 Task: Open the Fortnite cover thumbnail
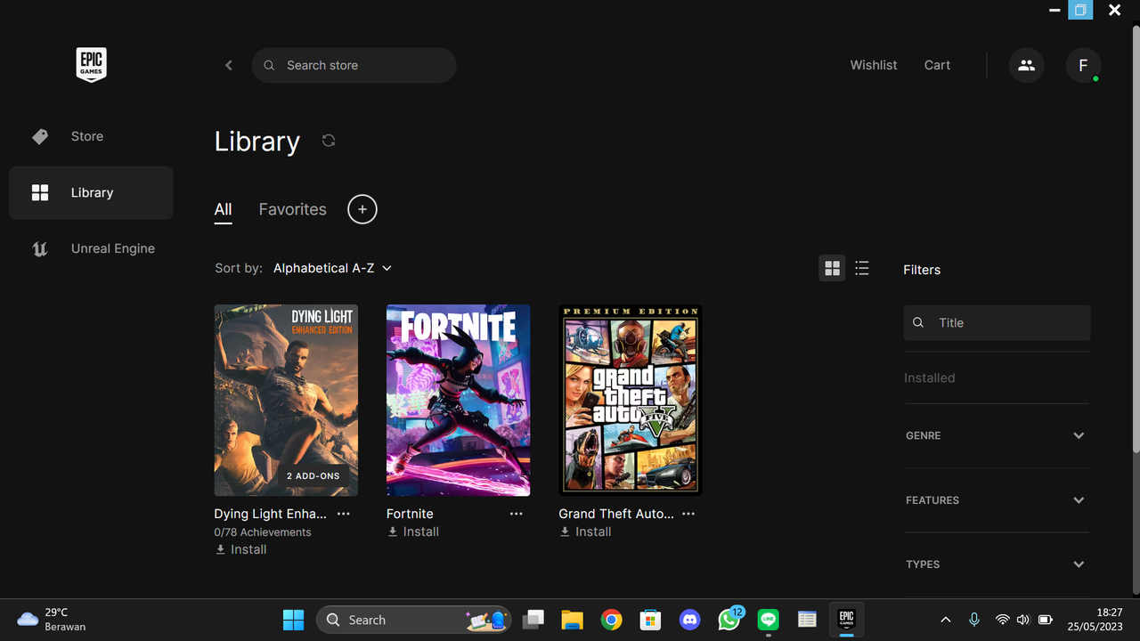pyautogui.click(x=458, y=400)
